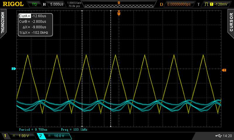Open the CURSOR side tab
The image size is (234, 140).
tap(231, 22)
